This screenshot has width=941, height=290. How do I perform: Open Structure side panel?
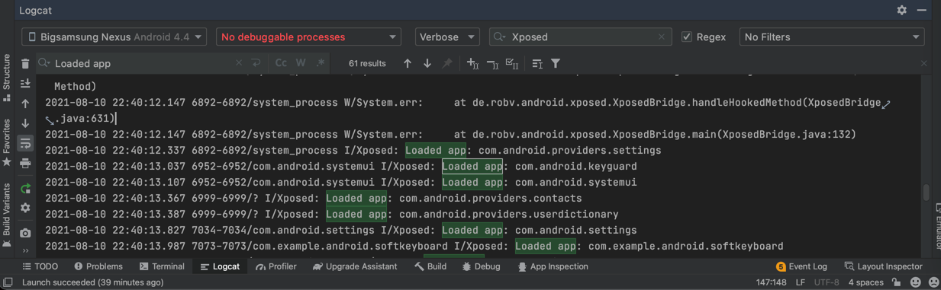point(7,78)
